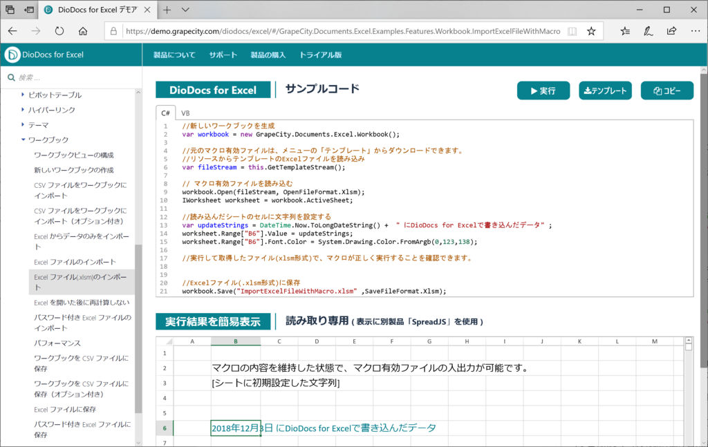Open CSV ファイルに保存（オプション付き） sample
This screenshot has height=447, width=708.
click(x=82, y=389)
